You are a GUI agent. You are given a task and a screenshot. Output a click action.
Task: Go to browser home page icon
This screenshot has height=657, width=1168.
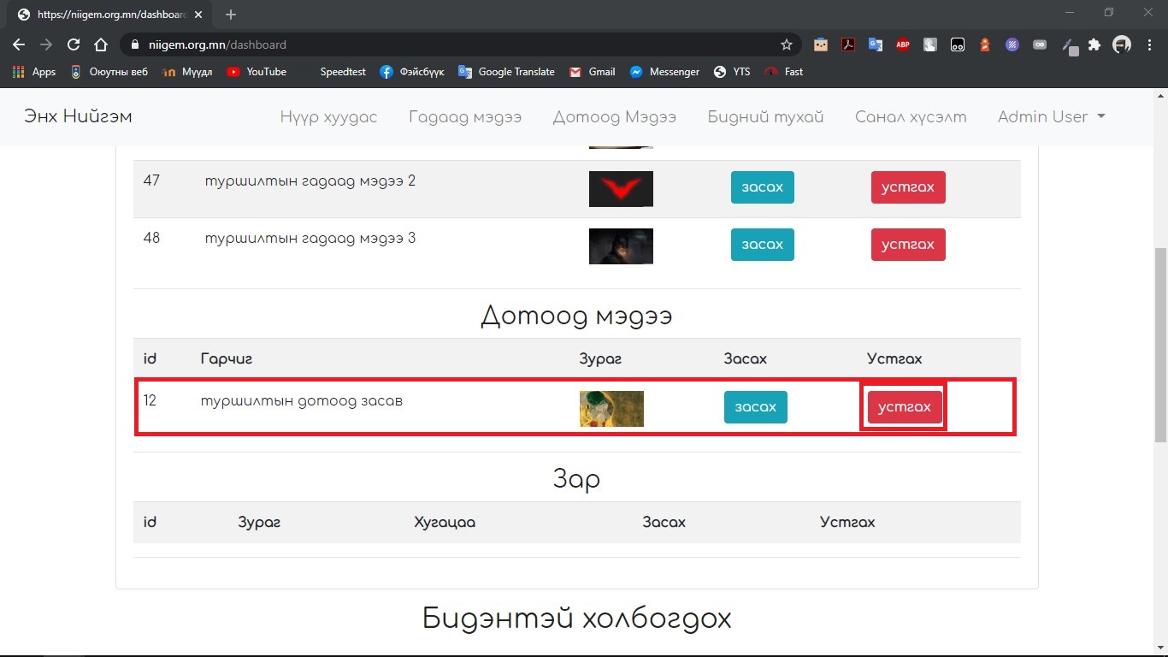tap(101, 44)
